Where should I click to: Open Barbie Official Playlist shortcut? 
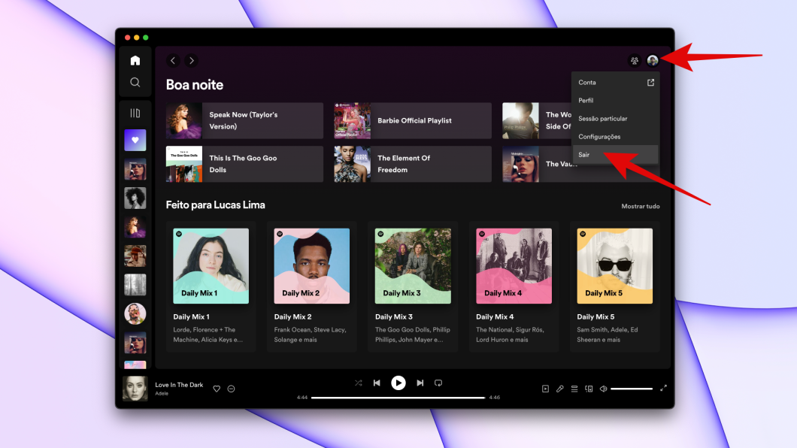[x=413, y=120]
